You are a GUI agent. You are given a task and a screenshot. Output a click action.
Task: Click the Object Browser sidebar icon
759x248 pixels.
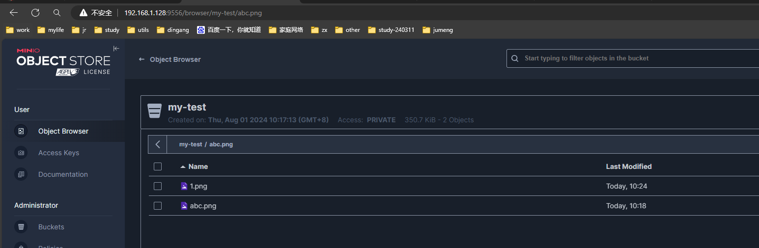(21, 131)
